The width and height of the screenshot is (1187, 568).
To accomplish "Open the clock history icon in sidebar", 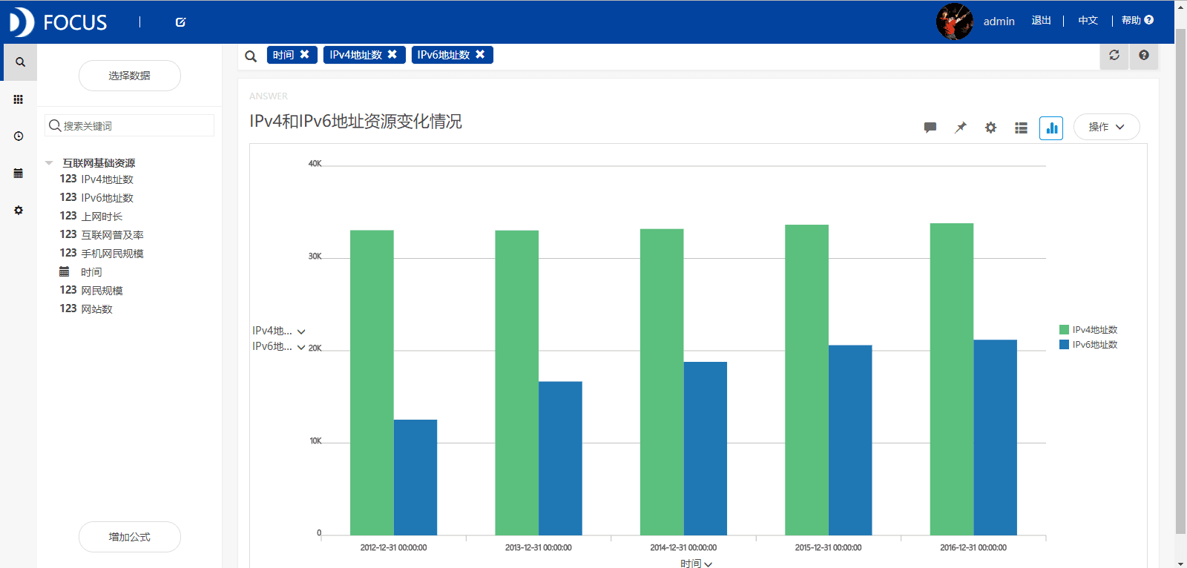I will click(x=19, y=136).
